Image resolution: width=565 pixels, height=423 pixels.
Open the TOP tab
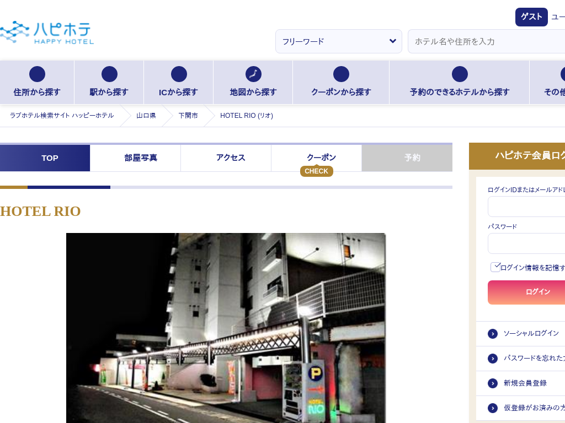[x=45, y=158]
